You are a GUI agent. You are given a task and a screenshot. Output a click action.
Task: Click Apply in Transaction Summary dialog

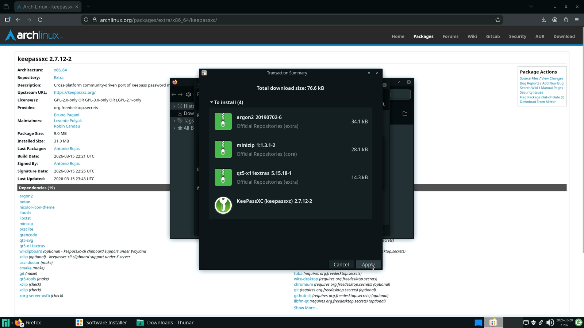(368, 265)
